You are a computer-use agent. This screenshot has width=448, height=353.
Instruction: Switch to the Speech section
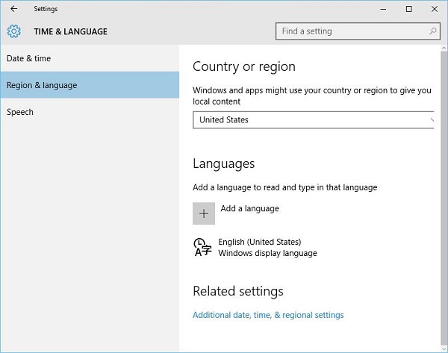[20, 112]
